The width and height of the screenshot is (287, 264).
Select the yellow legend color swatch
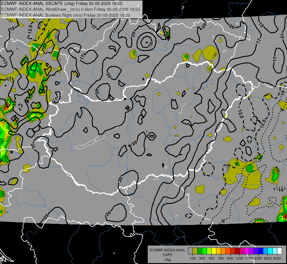pos(214,251)
